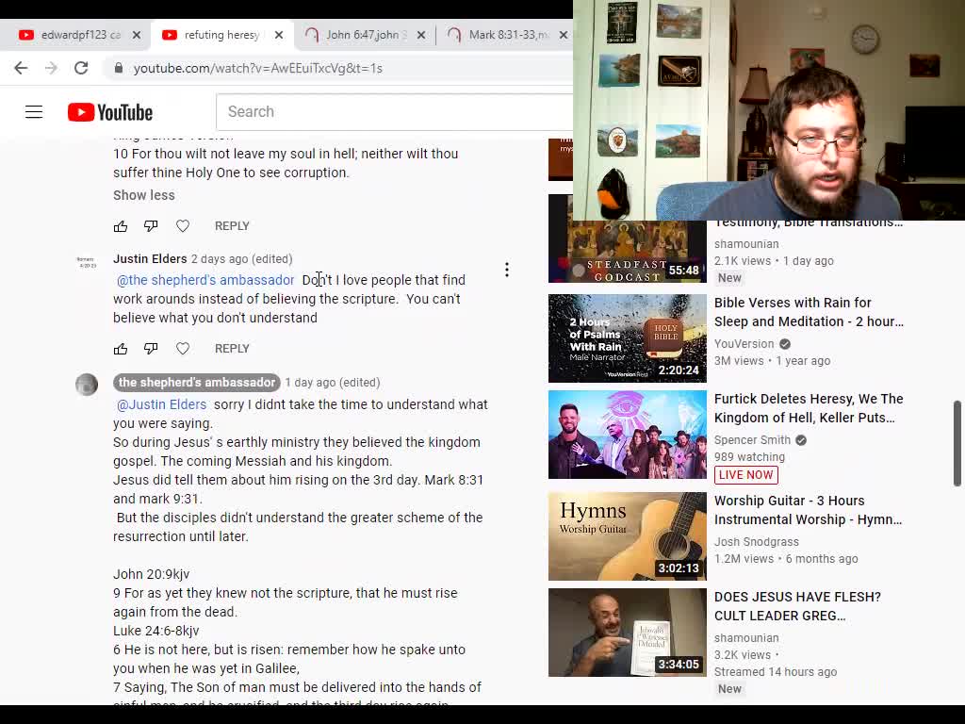Open 'DOES JESUS HAVE FLESH?' video title
Screen dimensions: 965x724
click(797, 606)
